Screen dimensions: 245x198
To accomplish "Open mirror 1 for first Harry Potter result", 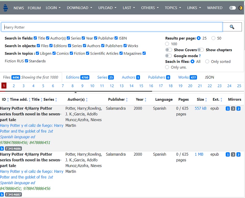I will pos(228,108).
